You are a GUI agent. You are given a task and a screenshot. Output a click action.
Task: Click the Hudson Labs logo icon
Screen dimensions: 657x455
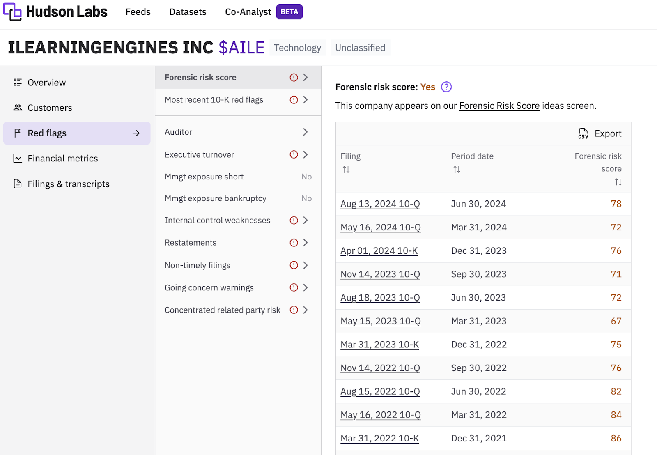(12, 12)
